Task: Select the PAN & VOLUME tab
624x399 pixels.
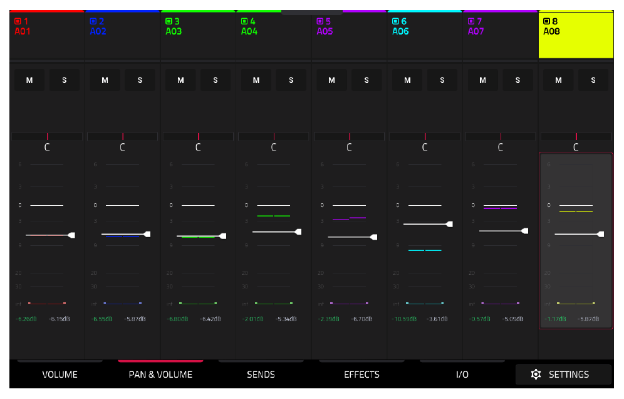Action: [x=160, y=375]
